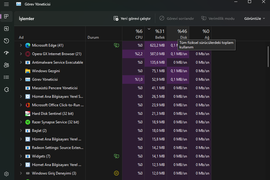Open the Users page in sidebar

tap(6, 65)
